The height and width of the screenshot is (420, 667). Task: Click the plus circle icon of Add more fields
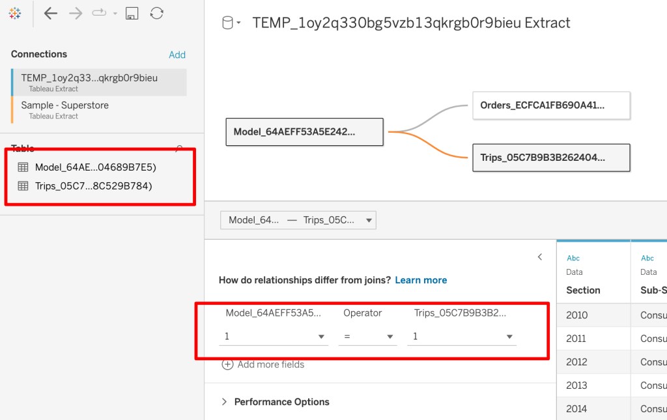[x=227, y=364]
